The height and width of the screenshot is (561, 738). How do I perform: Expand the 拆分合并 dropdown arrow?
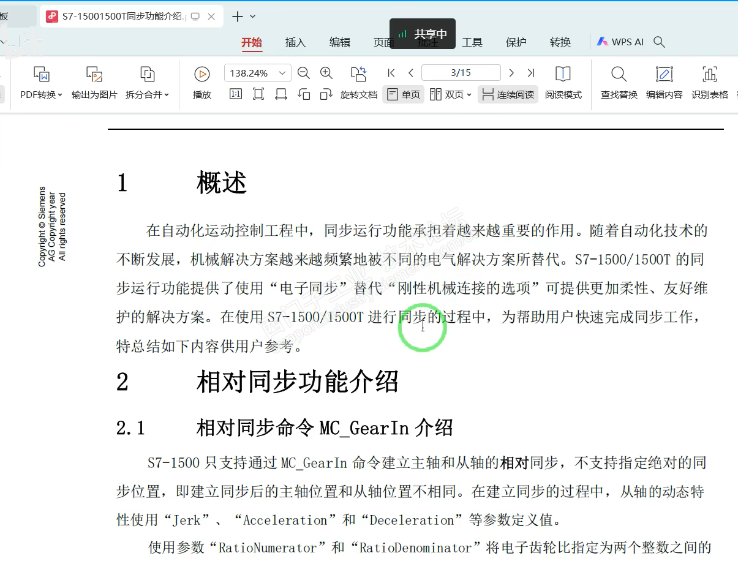pyautogui.click(x=166, y=95)
